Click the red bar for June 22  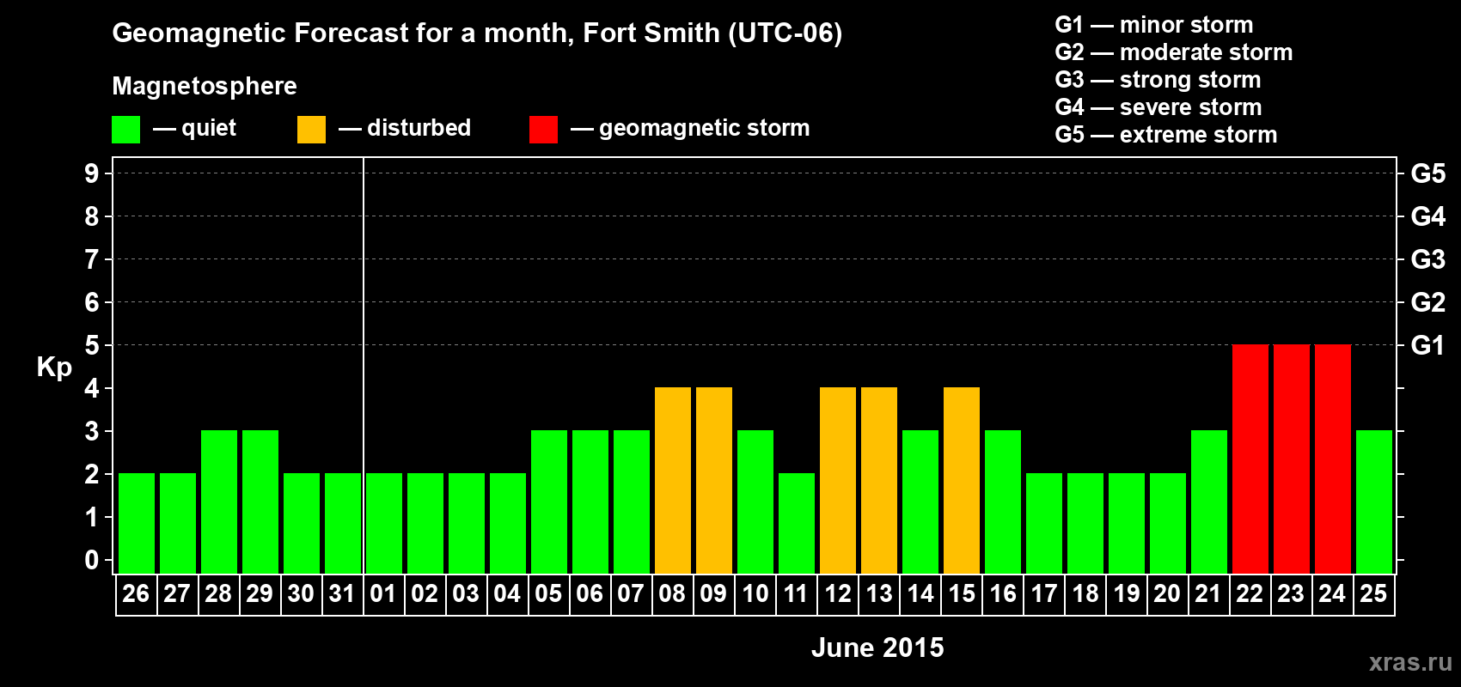[1250, 459]
